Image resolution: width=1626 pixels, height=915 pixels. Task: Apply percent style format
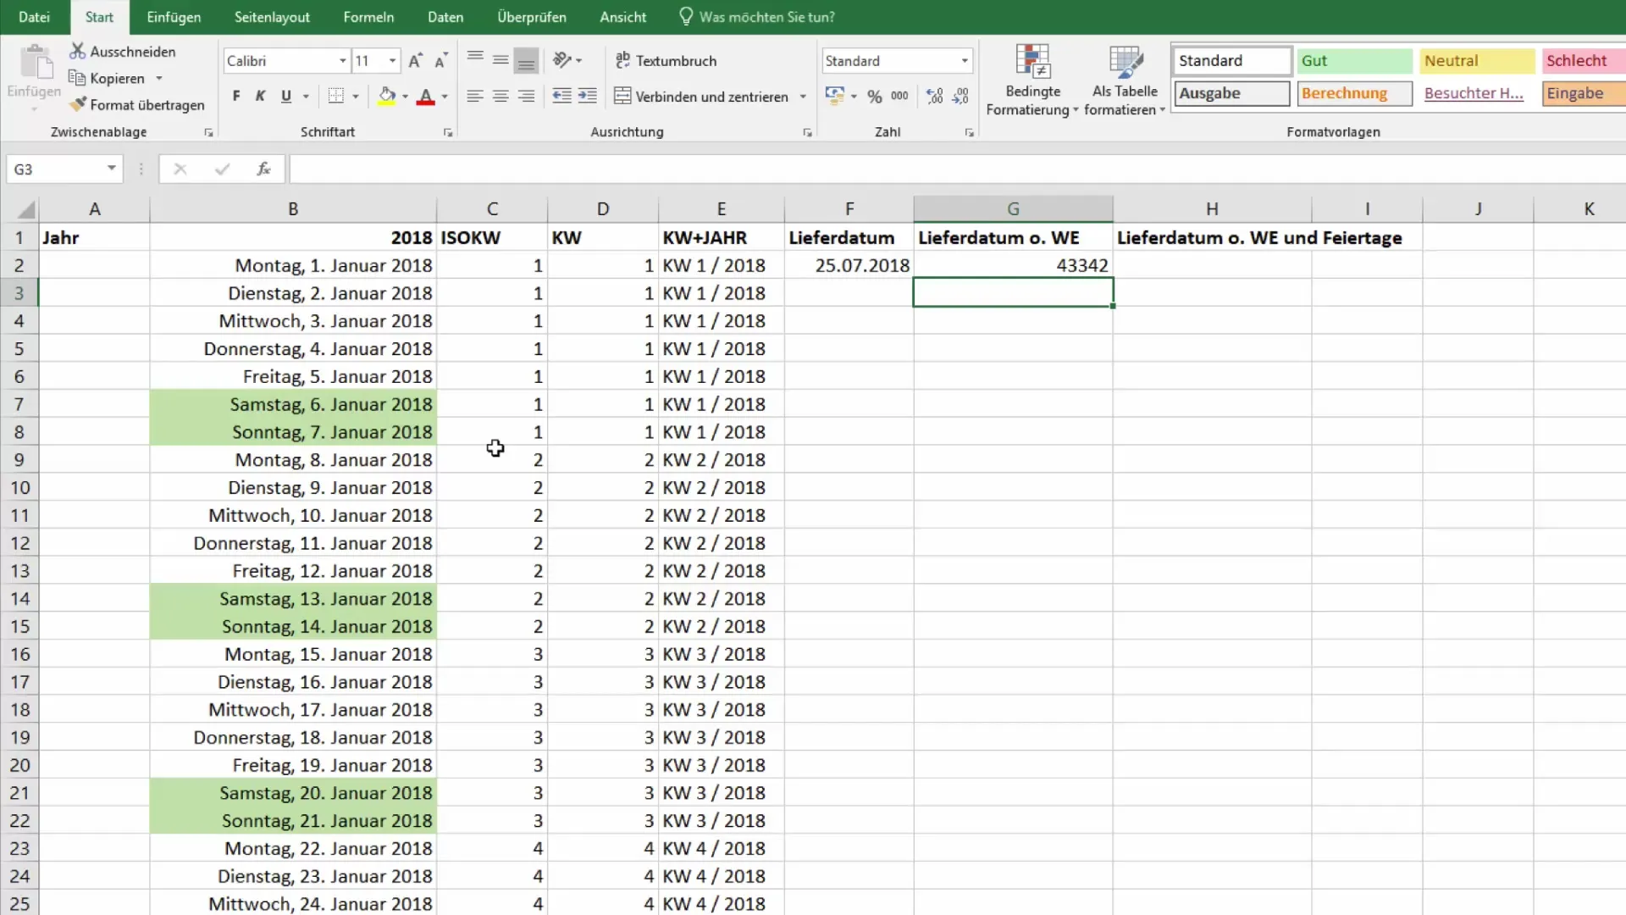pos(875,96)
